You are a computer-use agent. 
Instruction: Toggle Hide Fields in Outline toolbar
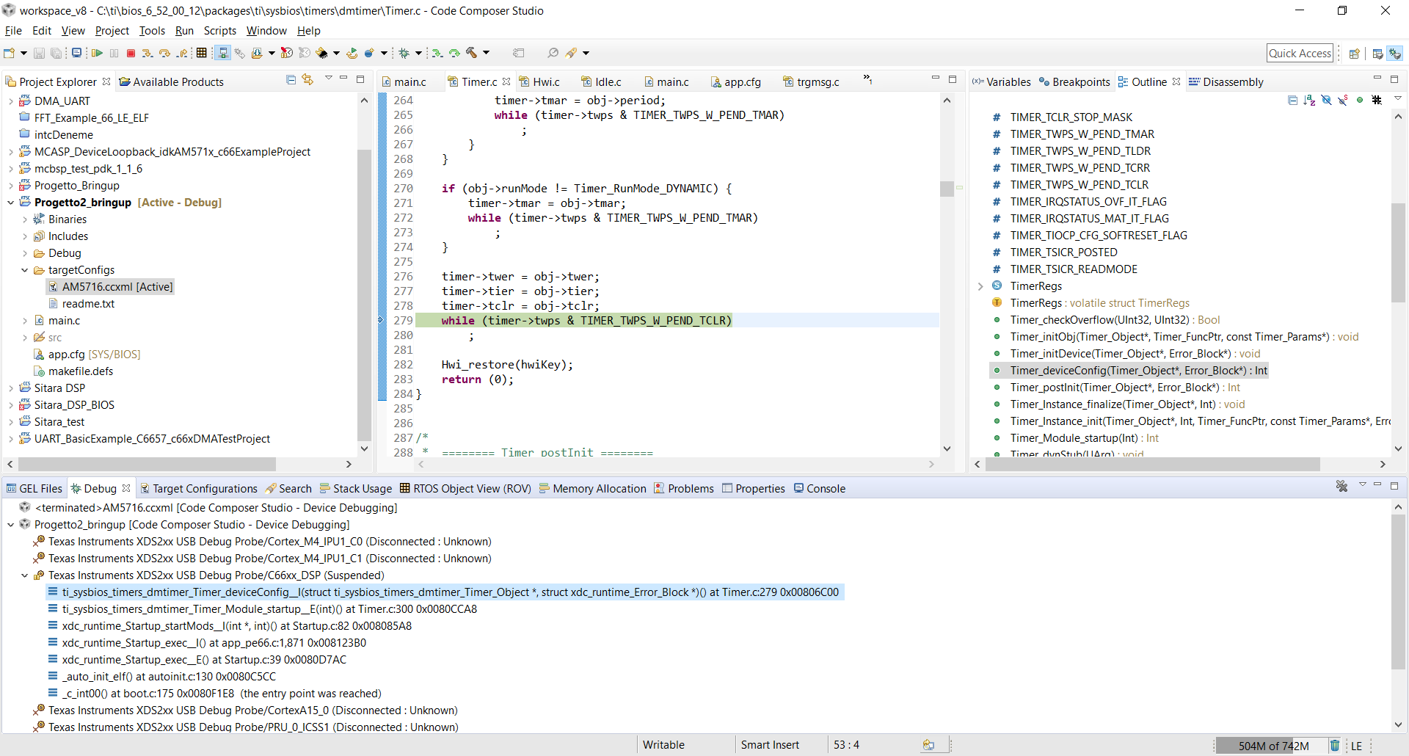coord(1326,100)
